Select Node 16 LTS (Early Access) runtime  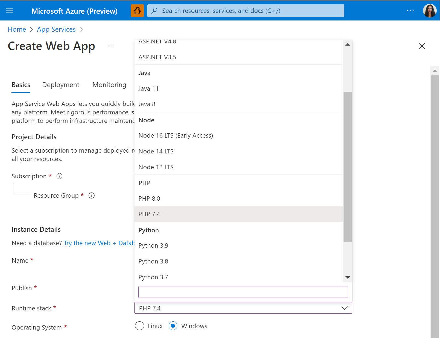tap(176, 135)
